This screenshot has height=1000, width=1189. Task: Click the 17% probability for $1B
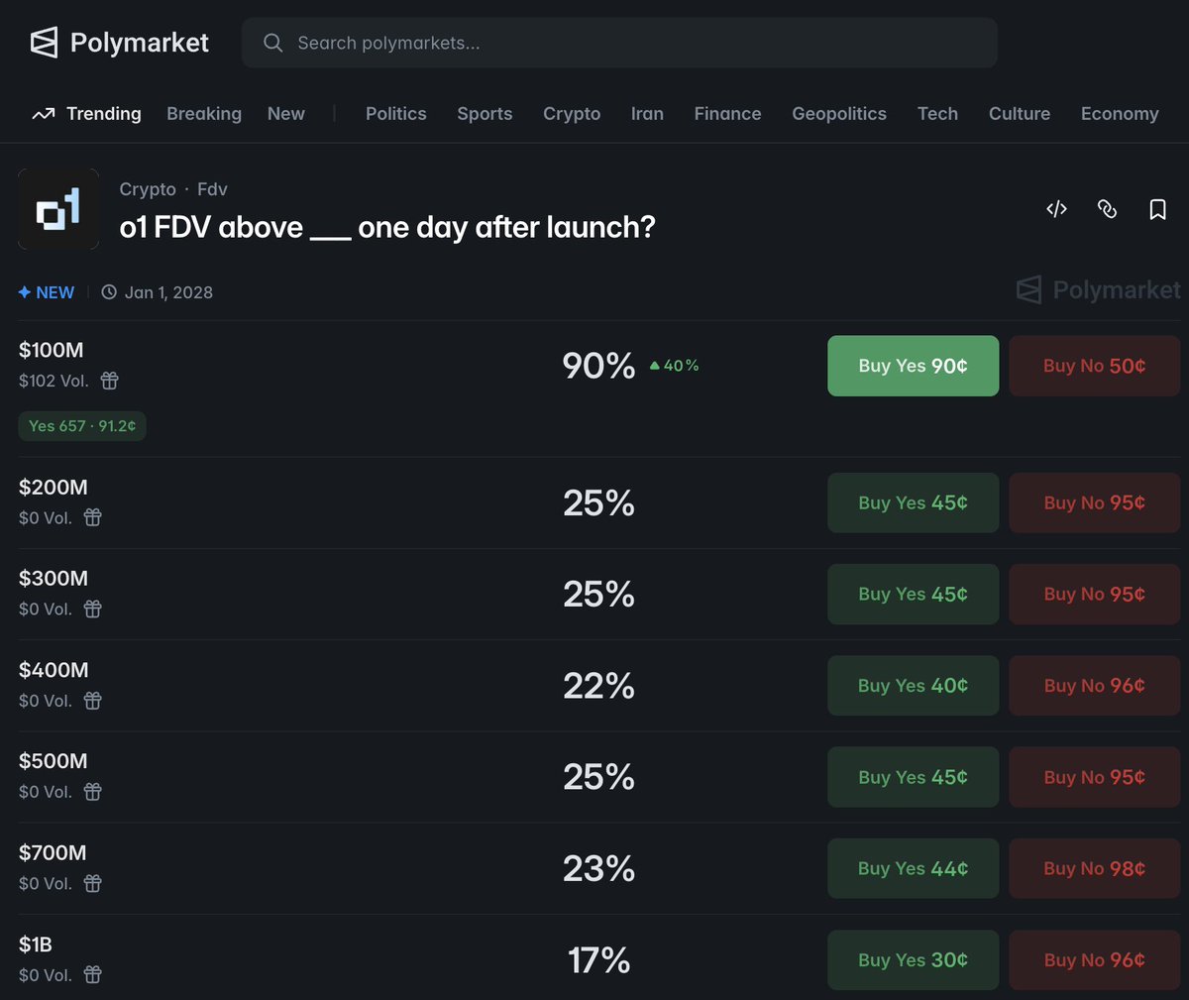click(599, 960)
